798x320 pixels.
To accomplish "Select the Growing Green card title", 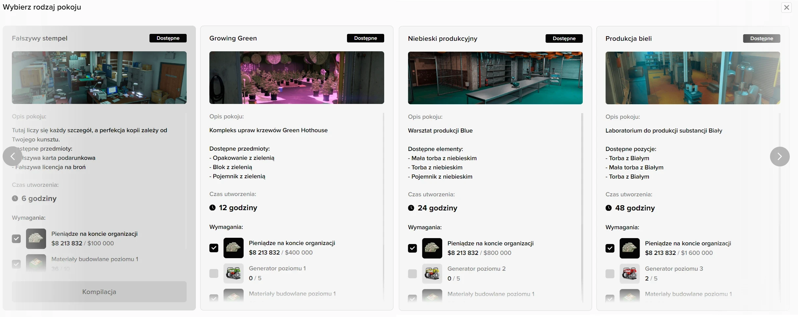I will (x=233, y=38).
